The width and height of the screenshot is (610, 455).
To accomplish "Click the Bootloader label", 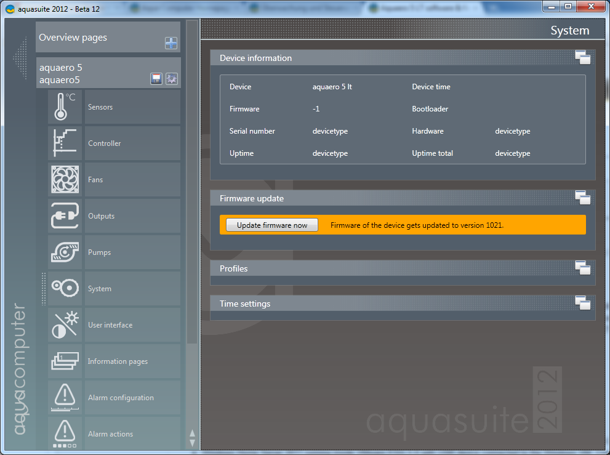I will pyautogui.click(x=430, y=109).
